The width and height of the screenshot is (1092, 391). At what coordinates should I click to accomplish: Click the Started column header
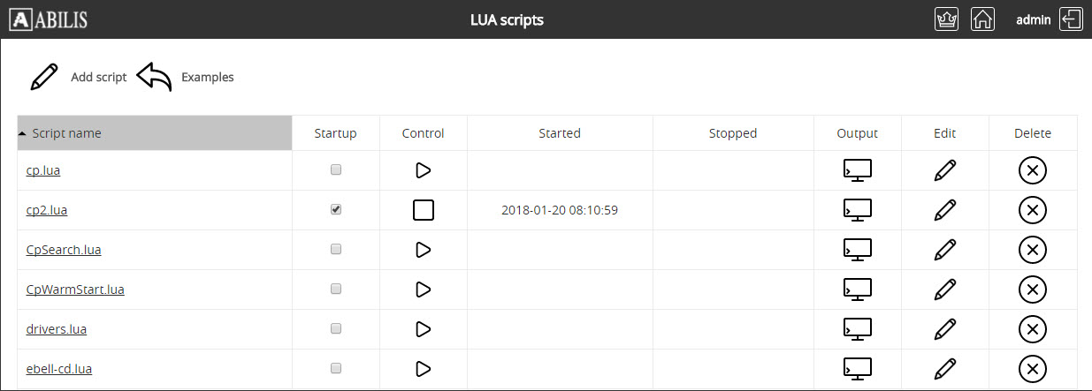(x=559, y=133)
